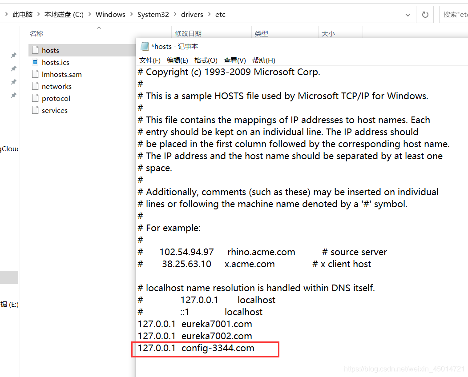Click the '# For example:' line
Viewport: 468px width, 377px height.
[169, 228]
